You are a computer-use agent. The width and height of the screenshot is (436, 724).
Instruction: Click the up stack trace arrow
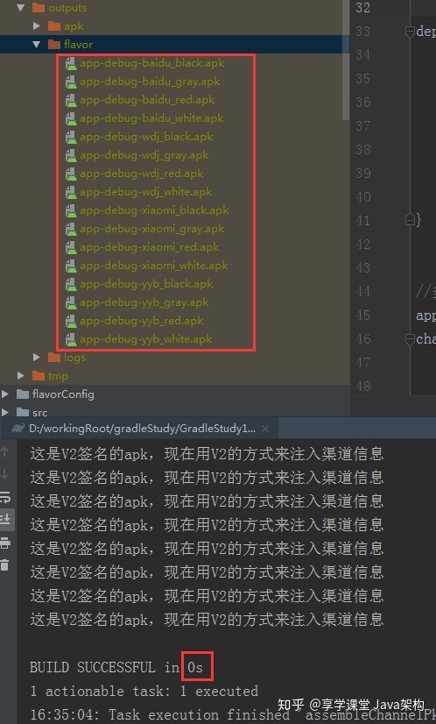coord(5,451)
